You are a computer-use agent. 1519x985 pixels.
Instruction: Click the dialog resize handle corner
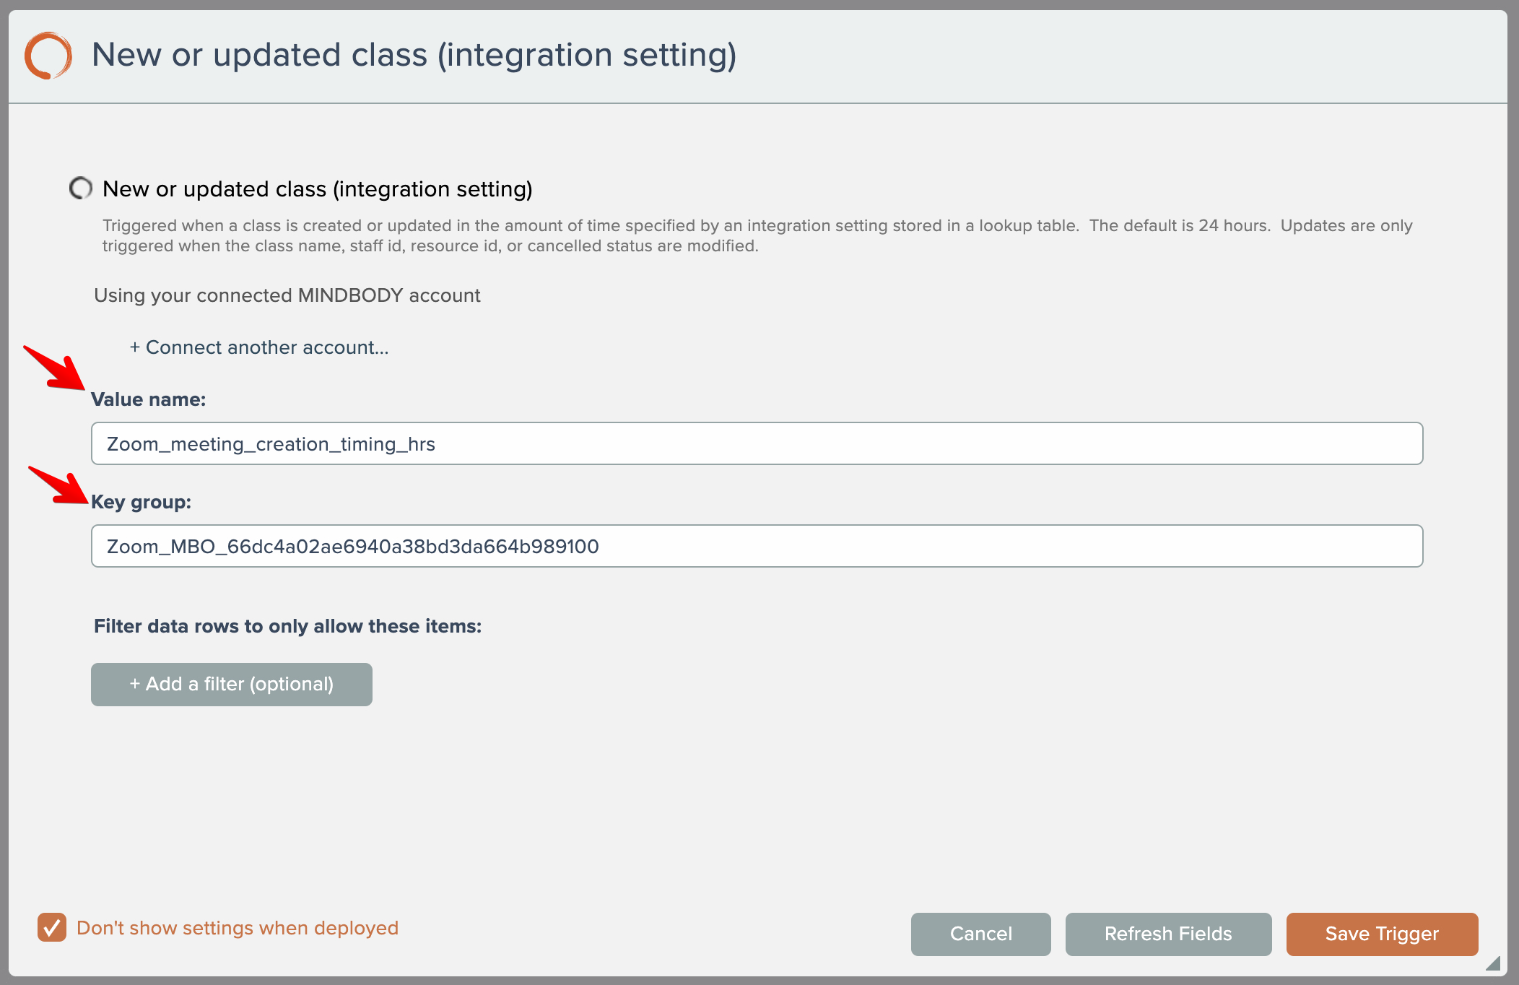tap(1493, 963)
